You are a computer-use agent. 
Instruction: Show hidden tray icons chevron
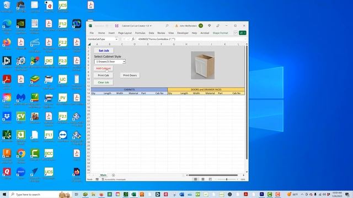tap(302, 194)
